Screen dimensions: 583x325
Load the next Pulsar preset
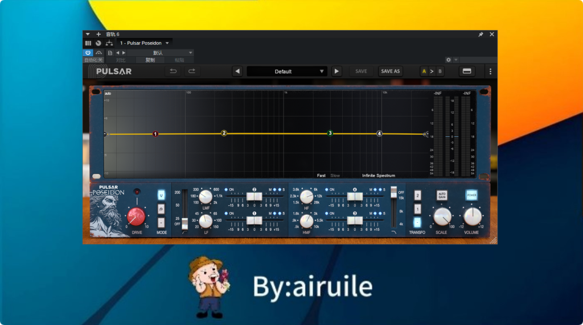point(336,71)
